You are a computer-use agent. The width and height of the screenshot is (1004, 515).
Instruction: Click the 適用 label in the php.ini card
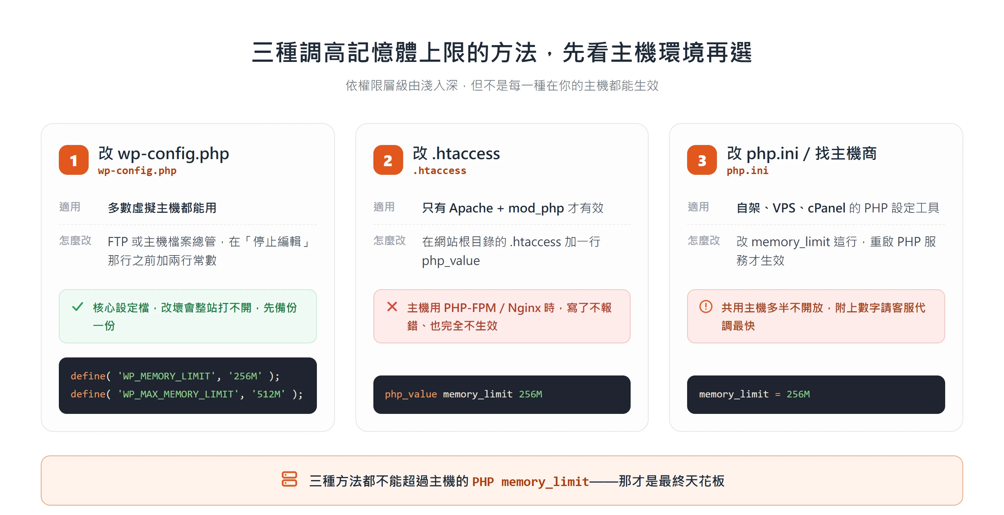pyautogui.click(x=698, y=207)
